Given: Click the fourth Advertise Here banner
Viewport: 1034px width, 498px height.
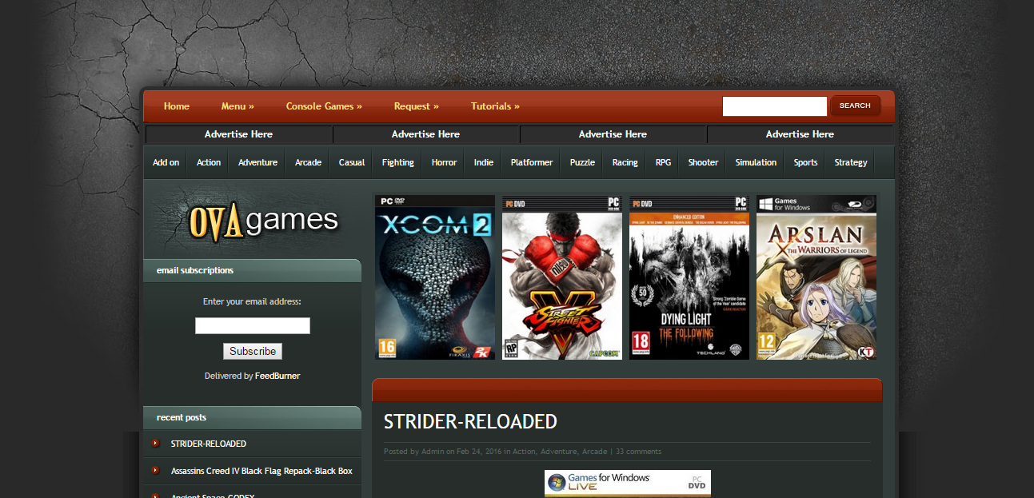Looking at the screenshot, I should point(800,134).
